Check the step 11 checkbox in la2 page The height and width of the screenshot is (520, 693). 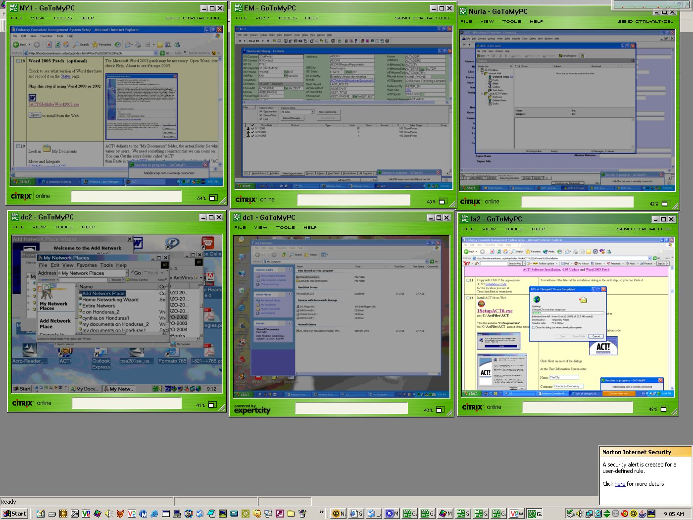(x=469, y=280)
